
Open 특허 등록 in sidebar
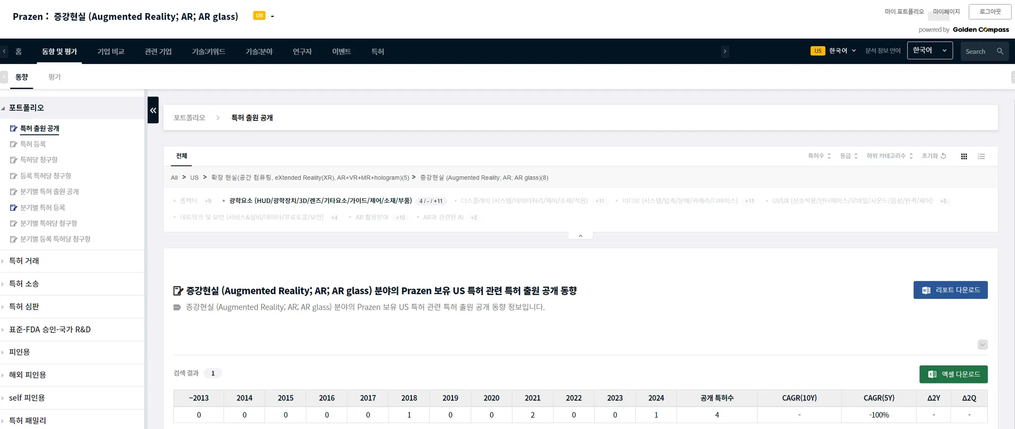(x=33, y=144)
